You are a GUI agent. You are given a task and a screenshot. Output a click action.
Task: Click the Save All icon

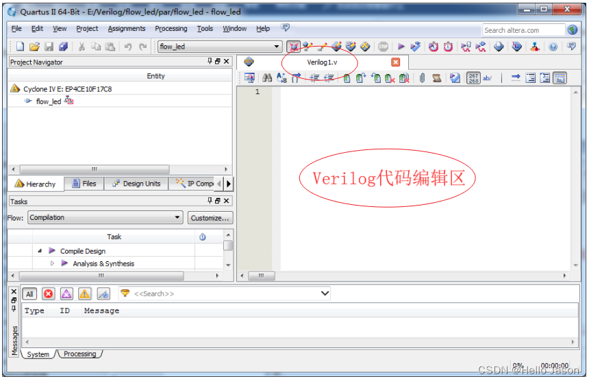[x=63, y=47]
